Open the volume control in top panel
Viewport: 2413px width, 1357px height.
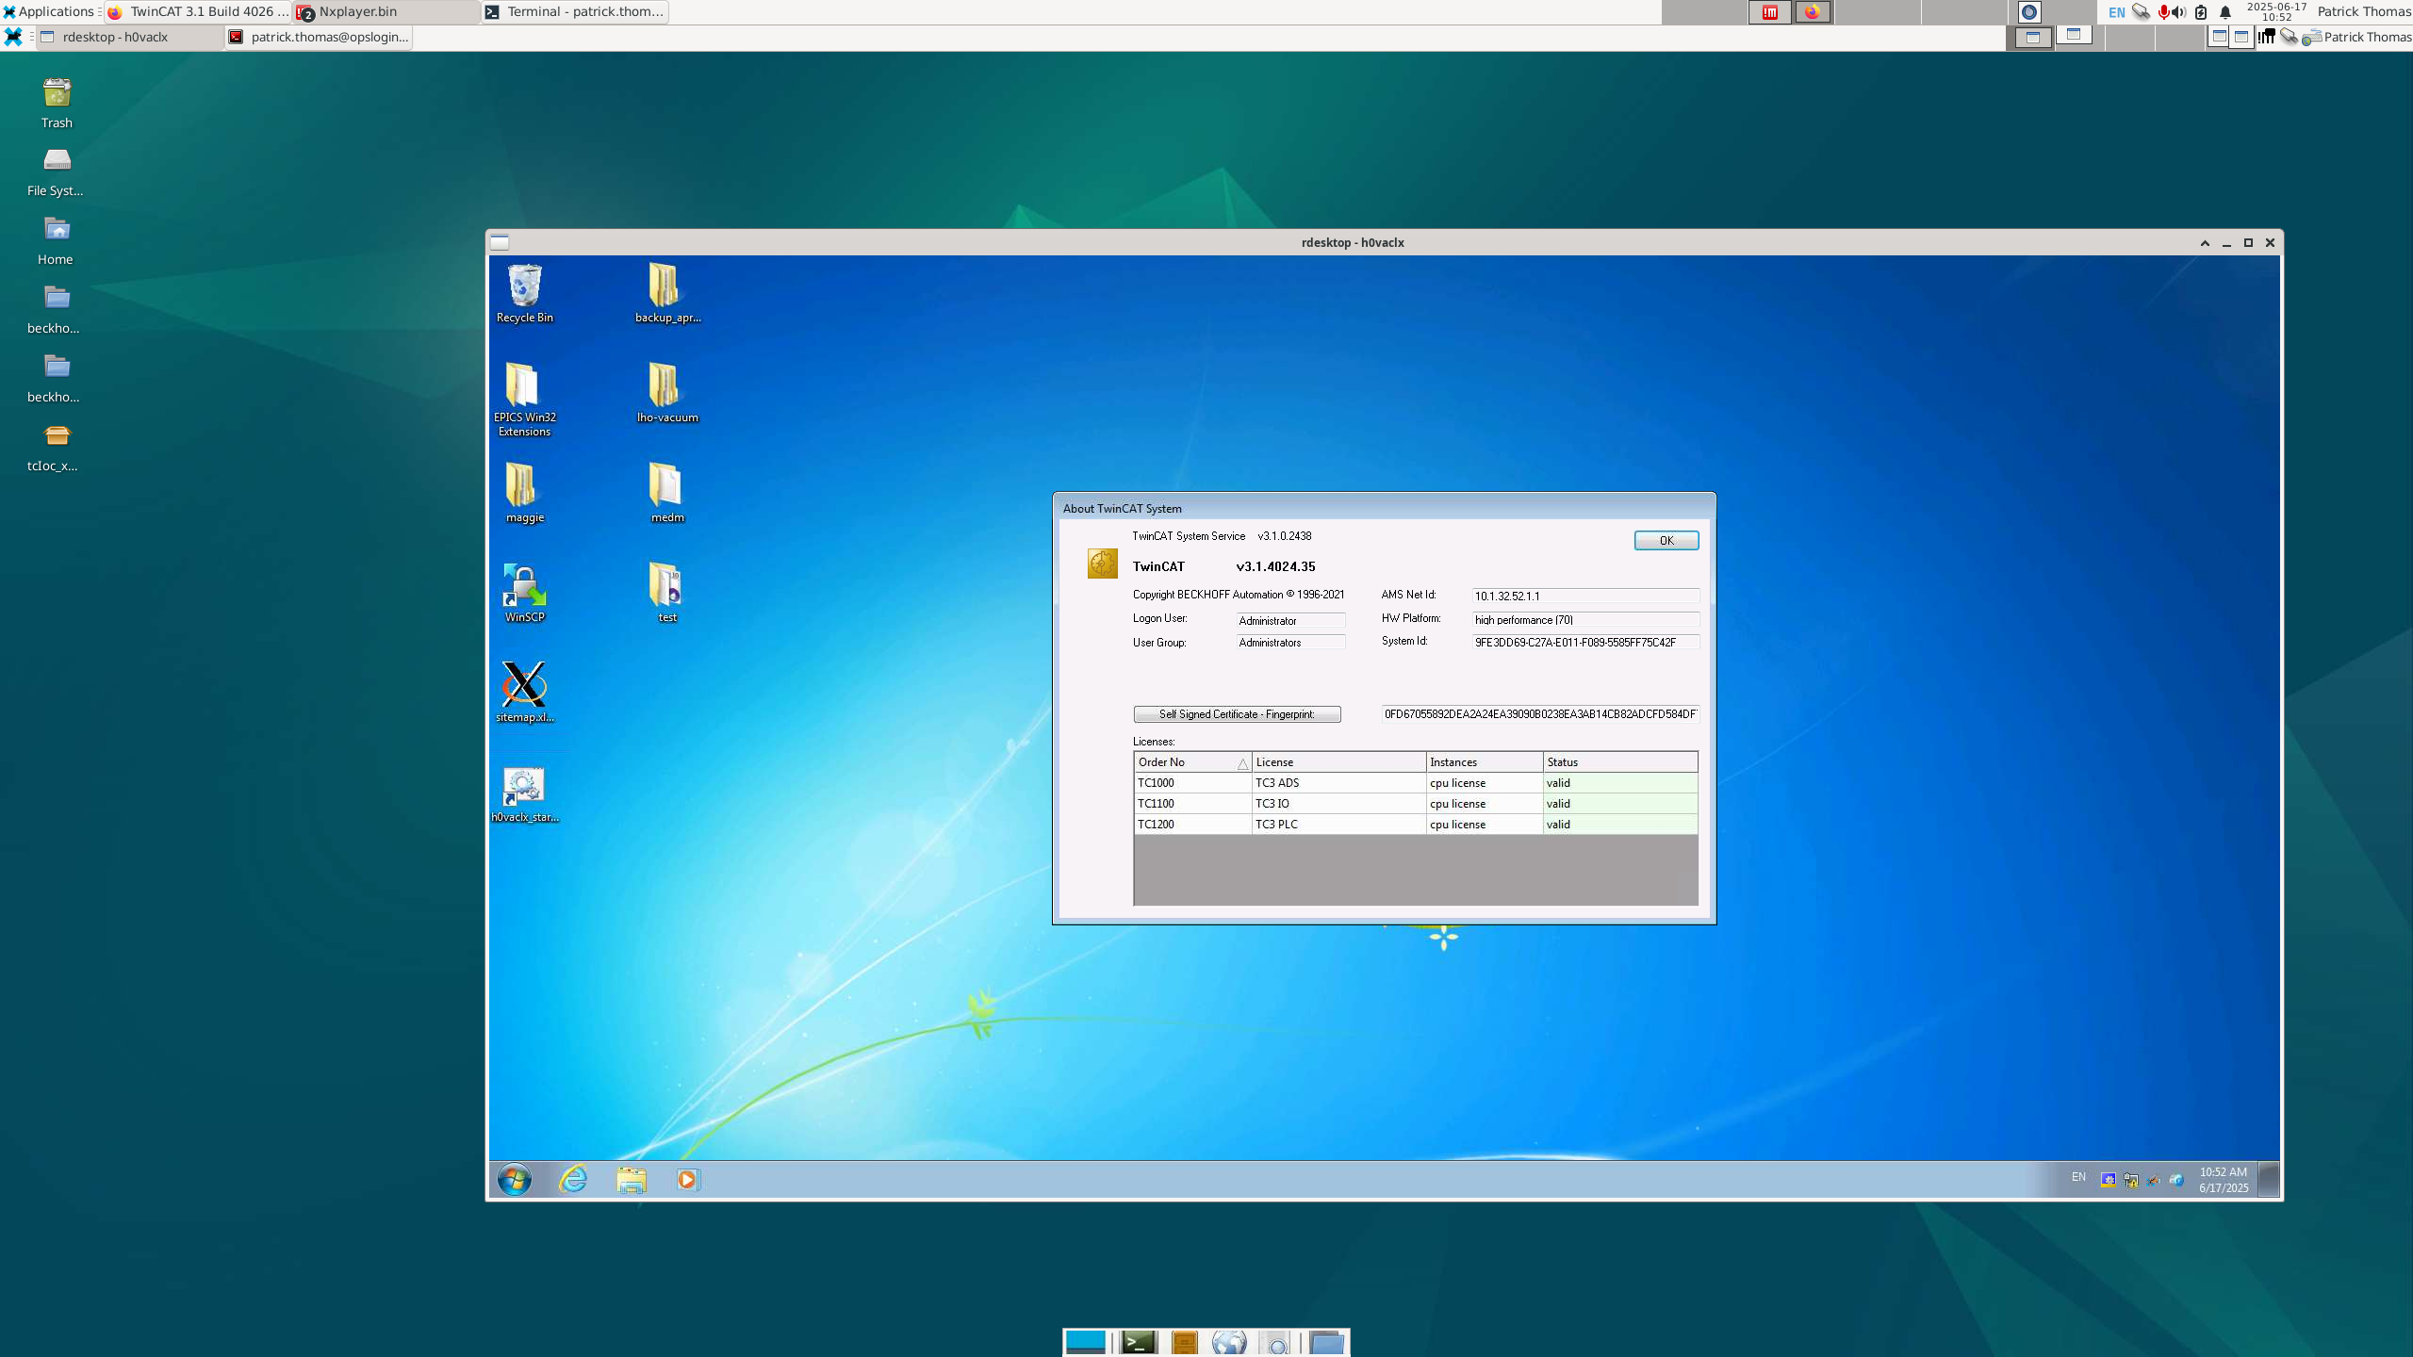[2179, 12]
